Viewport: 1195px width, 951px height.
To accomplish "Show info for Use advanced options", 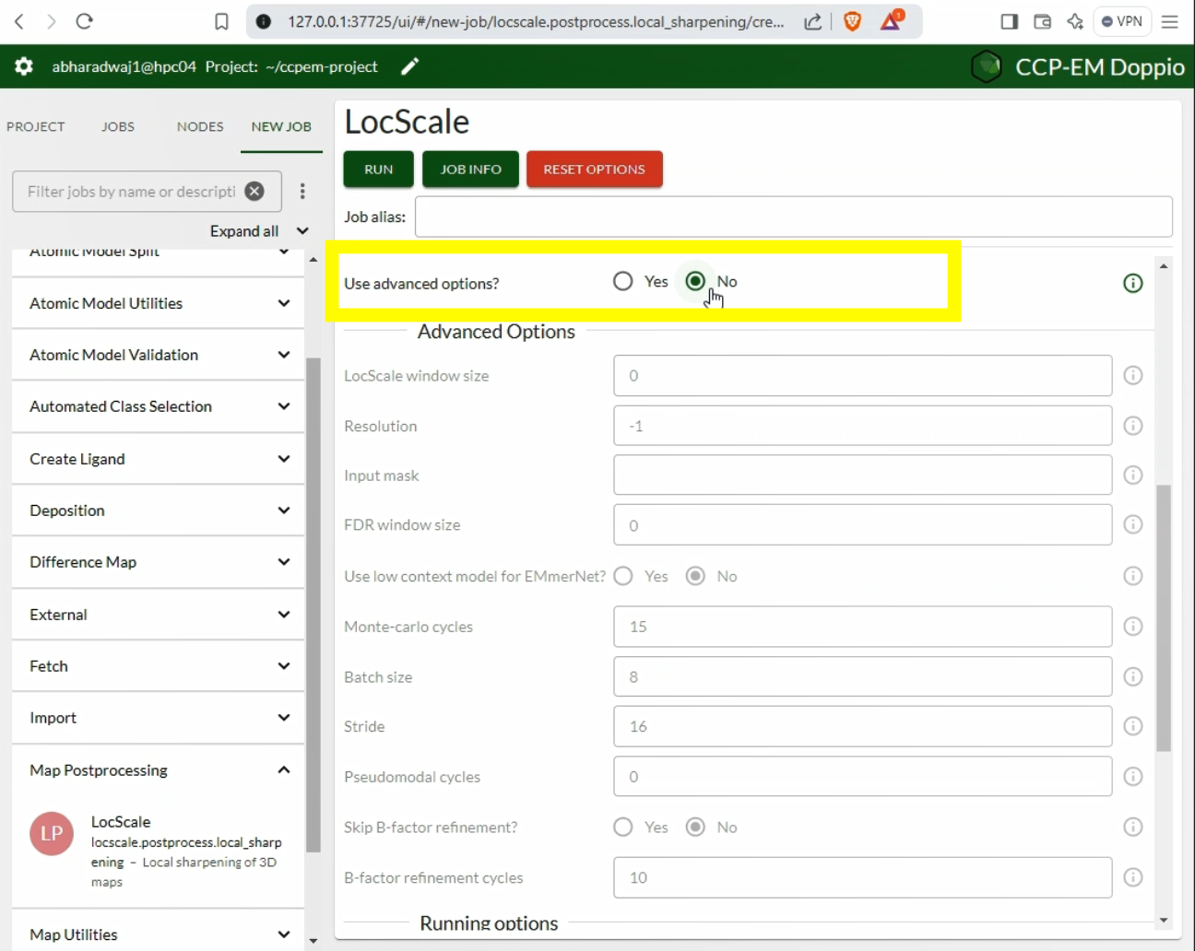I will pyautogui.click(x=1133, y=283).
